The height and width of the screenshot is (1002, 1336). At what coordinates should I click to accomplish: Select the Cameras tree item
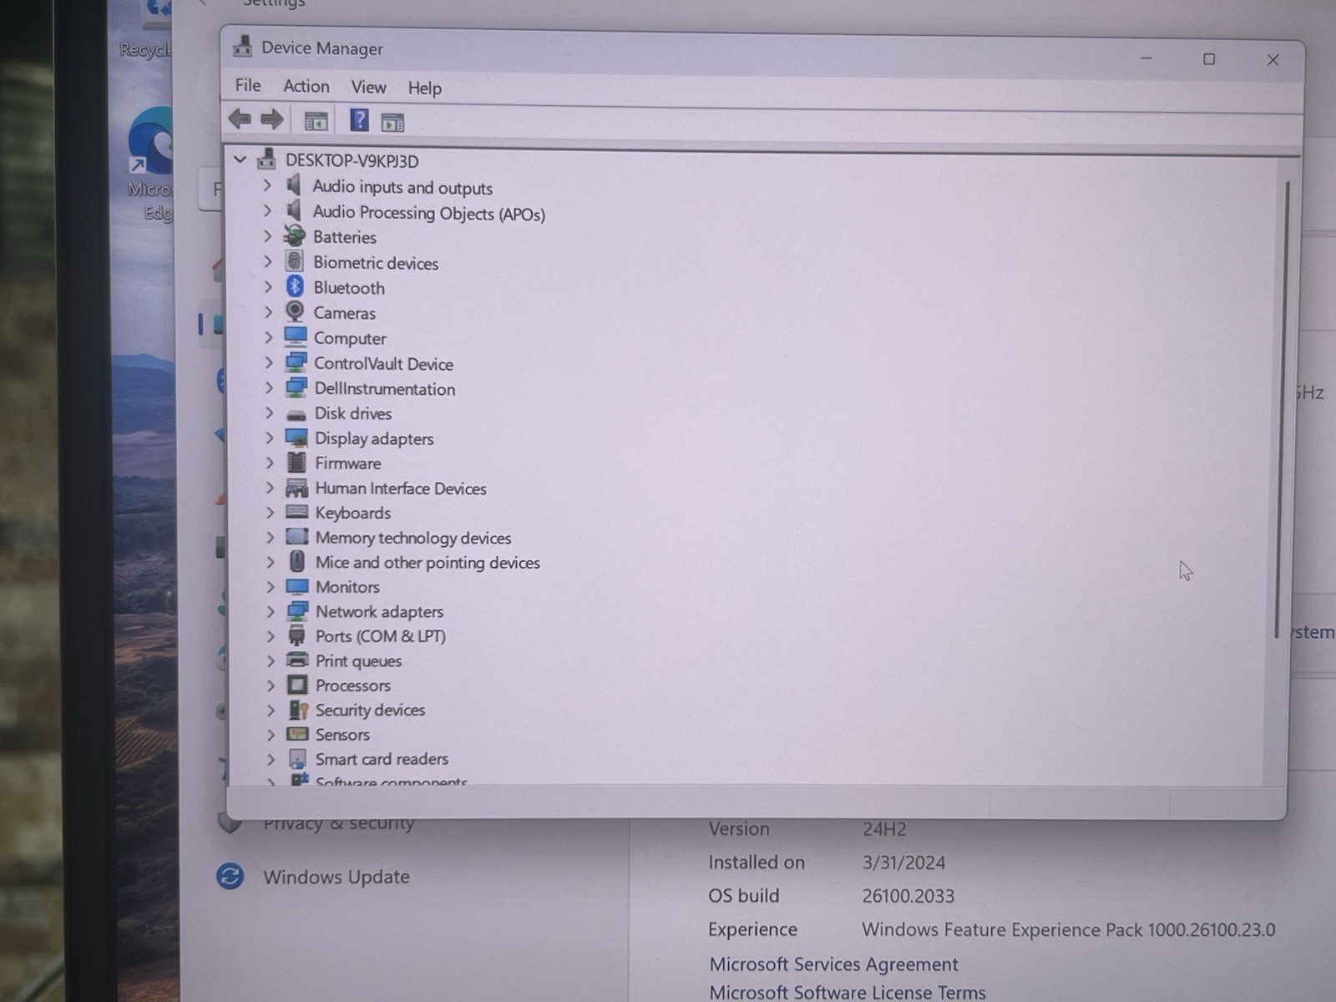tap(344, 312)
